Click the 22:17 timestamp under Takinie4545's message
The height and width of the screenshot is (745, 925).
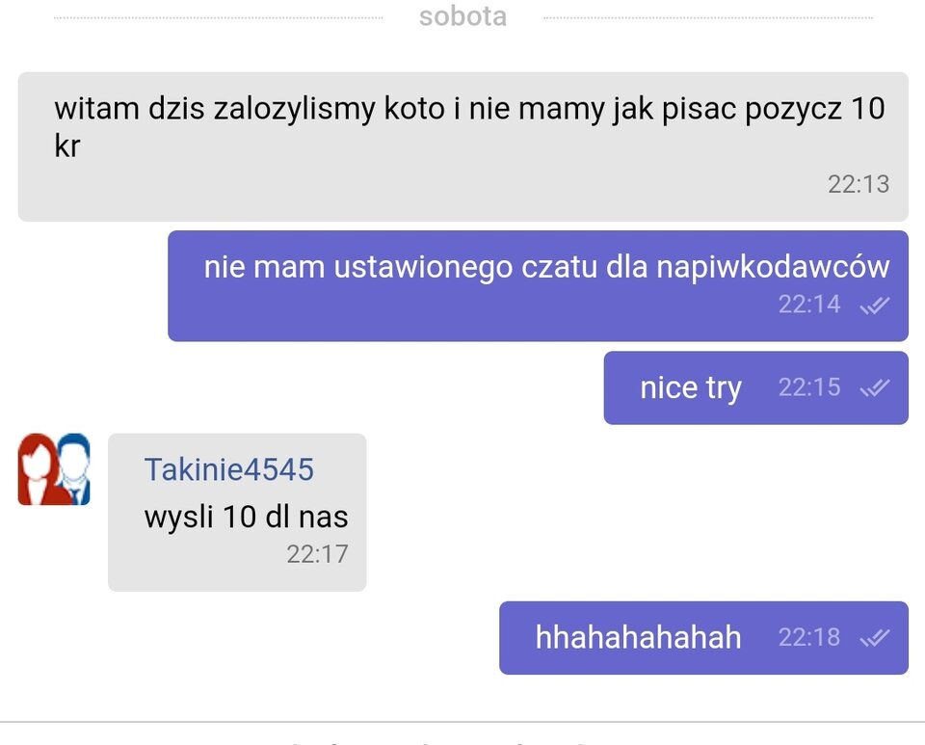pyautogui.click(x=318, y=554)
